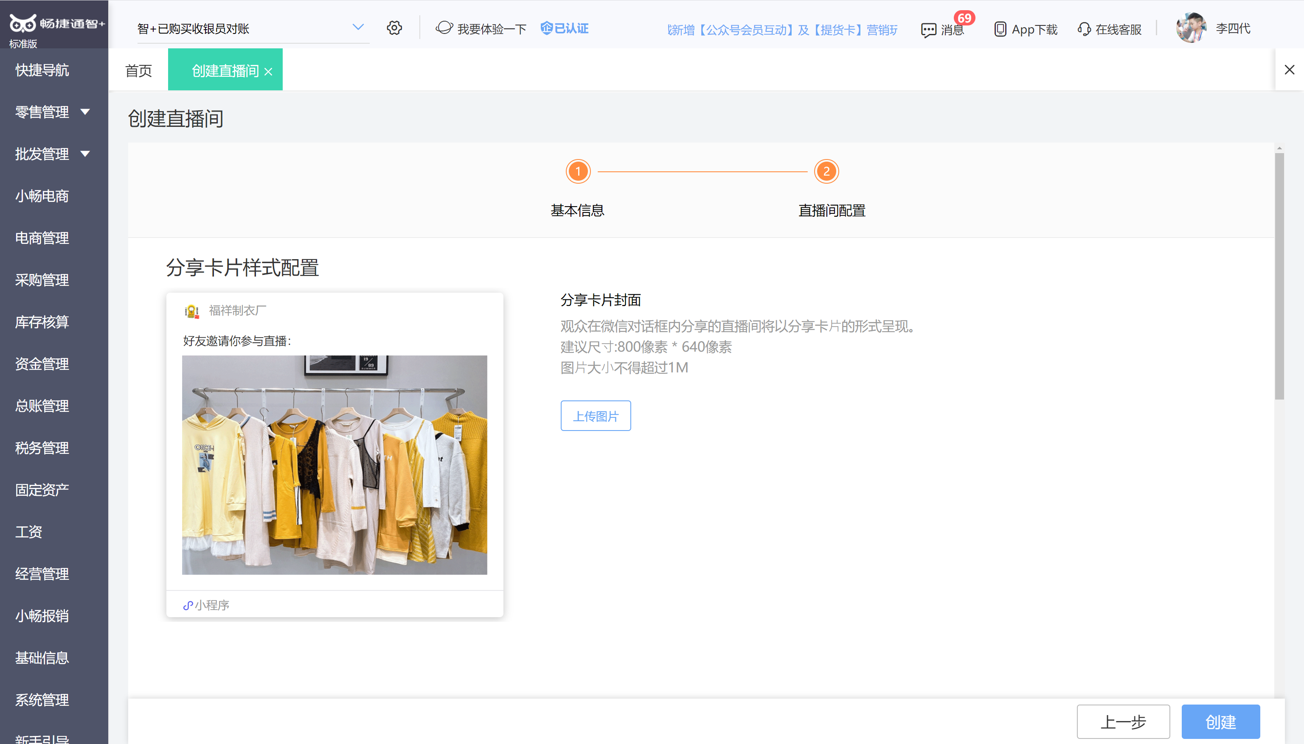The width and height of the screenshot is (1304, 744).
Task: Go back with the 上一步 button
Action: click(x=1123, y=722)
